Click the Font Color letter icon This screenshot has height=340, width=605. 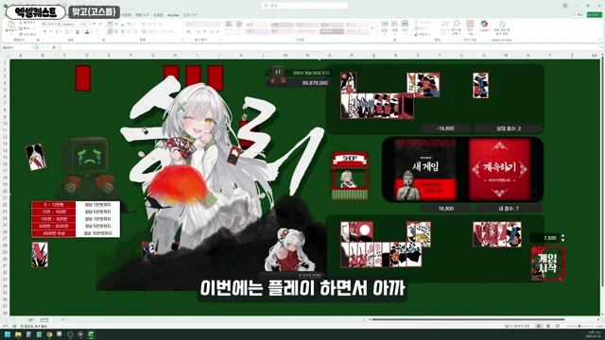tap(87, 32)
